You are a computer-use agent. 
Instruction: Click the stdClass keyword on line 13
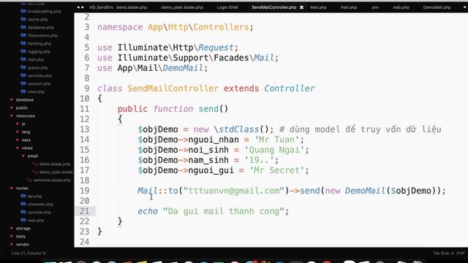click(x=239, y=129)
